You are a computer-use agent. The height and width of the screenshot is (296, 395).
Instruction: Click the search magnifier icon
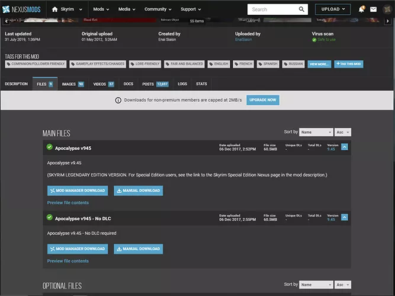(301, 9)
